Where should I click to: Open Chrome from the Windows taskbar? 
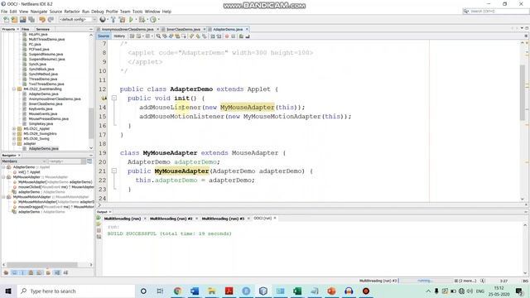(177, 291)
